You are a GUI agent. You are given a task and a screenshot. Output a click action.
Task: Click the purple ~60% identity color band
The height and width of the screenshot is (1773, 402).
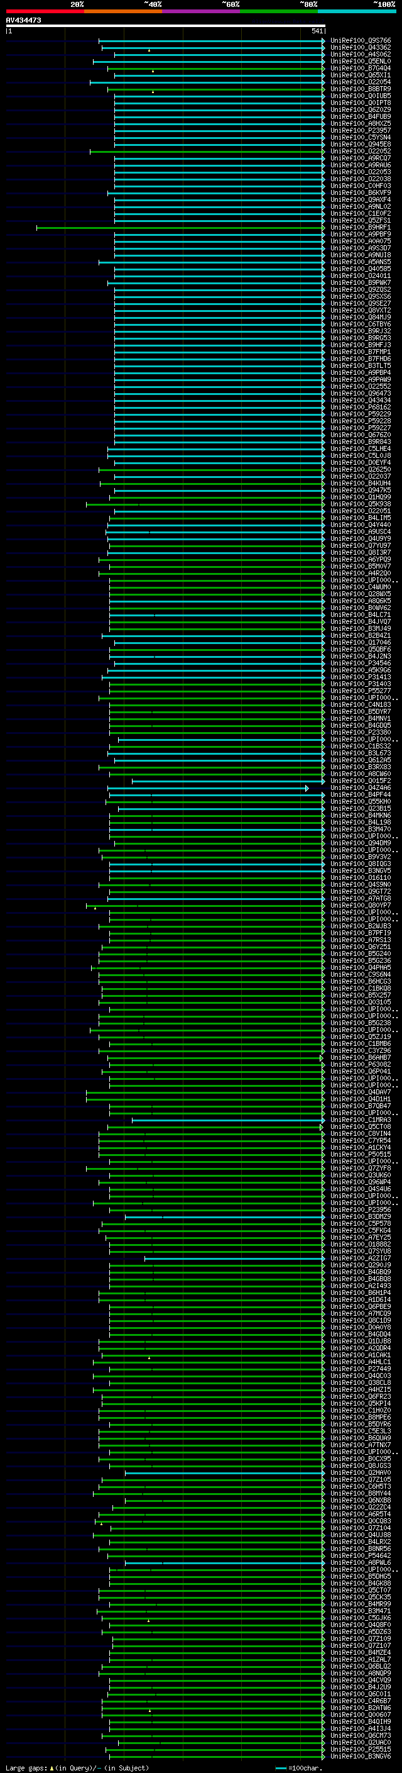coord(200,11)
